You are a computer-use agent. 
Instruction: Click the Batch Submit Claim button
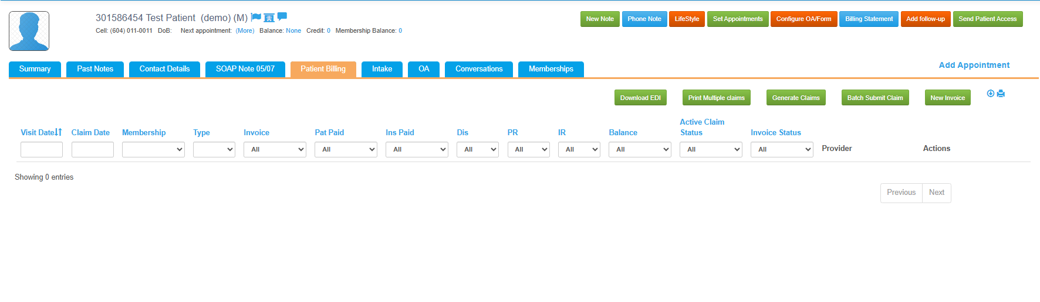click(875, 98)
